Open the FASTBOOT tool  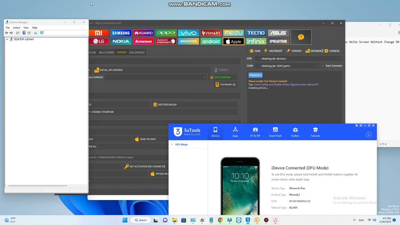(273, 51)
